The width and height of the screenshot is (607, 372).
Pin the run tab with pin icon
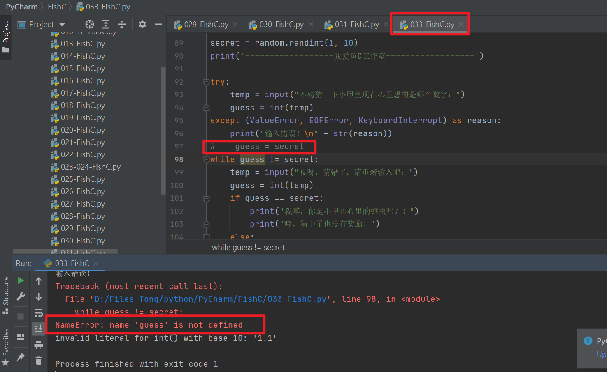point(21,357)
